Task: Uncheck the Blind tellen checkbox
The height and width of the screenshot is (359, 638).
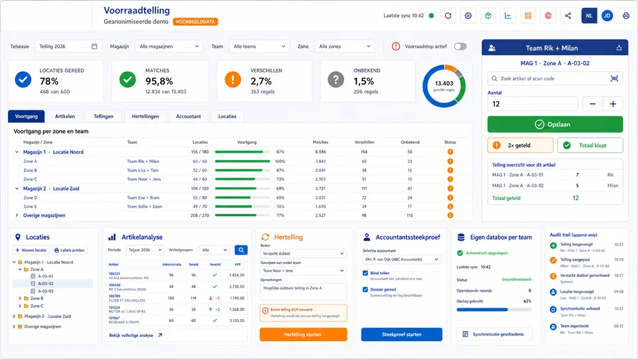Action: [x=366, y=273]
